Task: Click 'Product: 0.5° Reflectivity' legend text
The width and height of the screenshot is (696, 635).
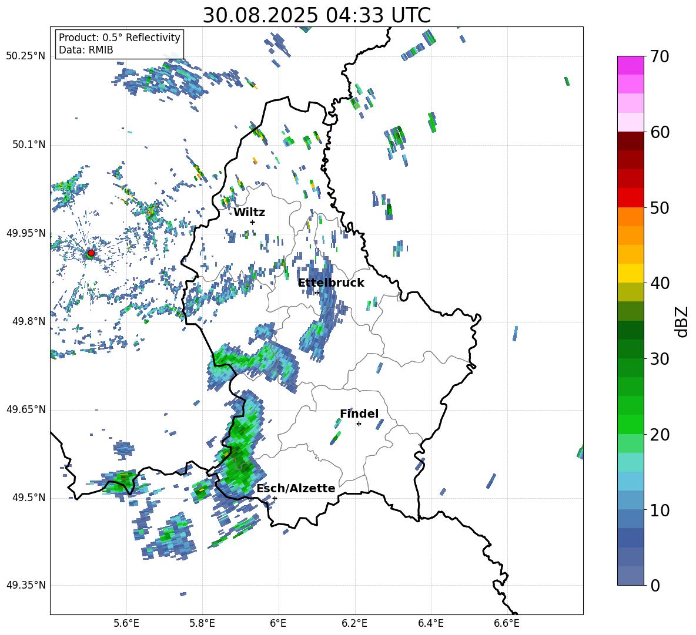Action: pyautogui.click(x=119, y=38)
